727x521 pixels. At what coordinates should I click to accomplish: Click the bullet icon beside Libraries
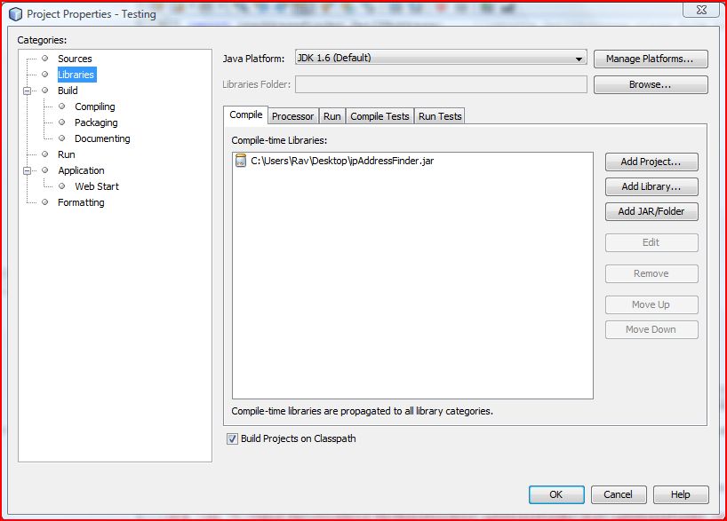tap(45, 74)
